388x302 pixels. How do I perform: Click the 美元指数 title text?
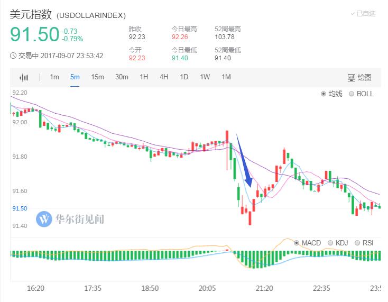point(31,14)
